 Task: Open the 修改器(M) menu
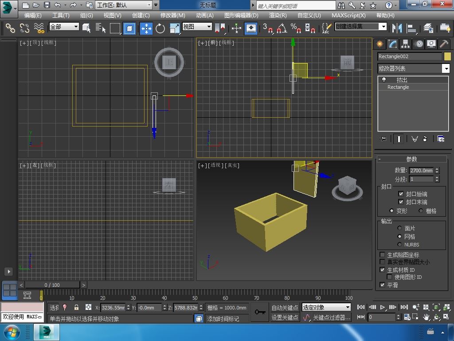pyautogui.click(x=172, y=15)
